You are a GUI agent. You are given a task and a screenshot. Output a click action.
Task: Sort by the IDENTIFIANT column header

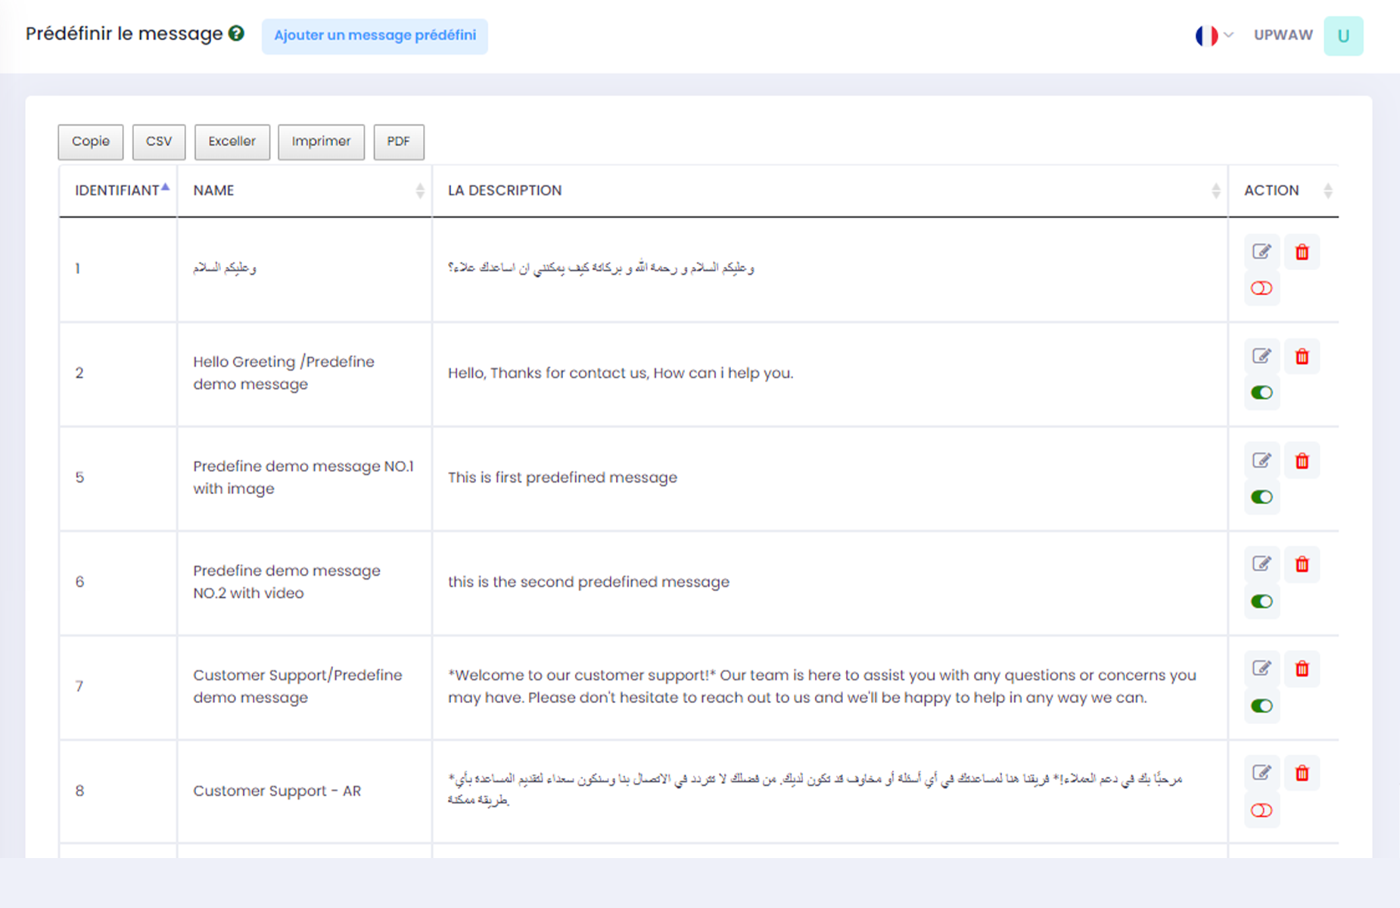point(118,191)
